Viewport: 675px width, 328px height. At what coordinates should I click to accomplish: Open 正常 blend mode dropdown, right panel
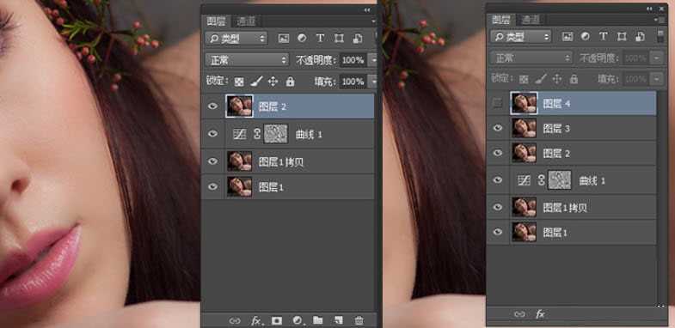coord(531,58)
